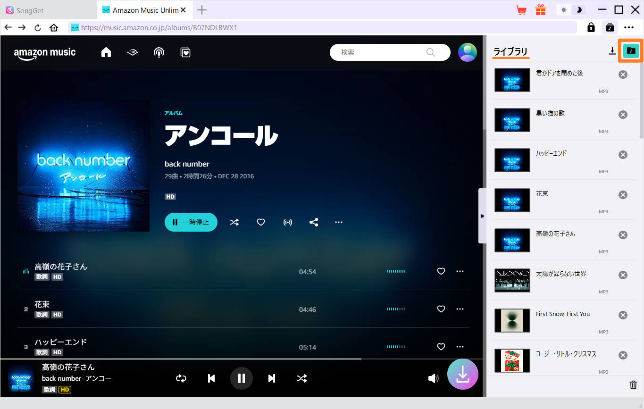
Task: Open more options for the track 花束
Action: coord(460,309)
